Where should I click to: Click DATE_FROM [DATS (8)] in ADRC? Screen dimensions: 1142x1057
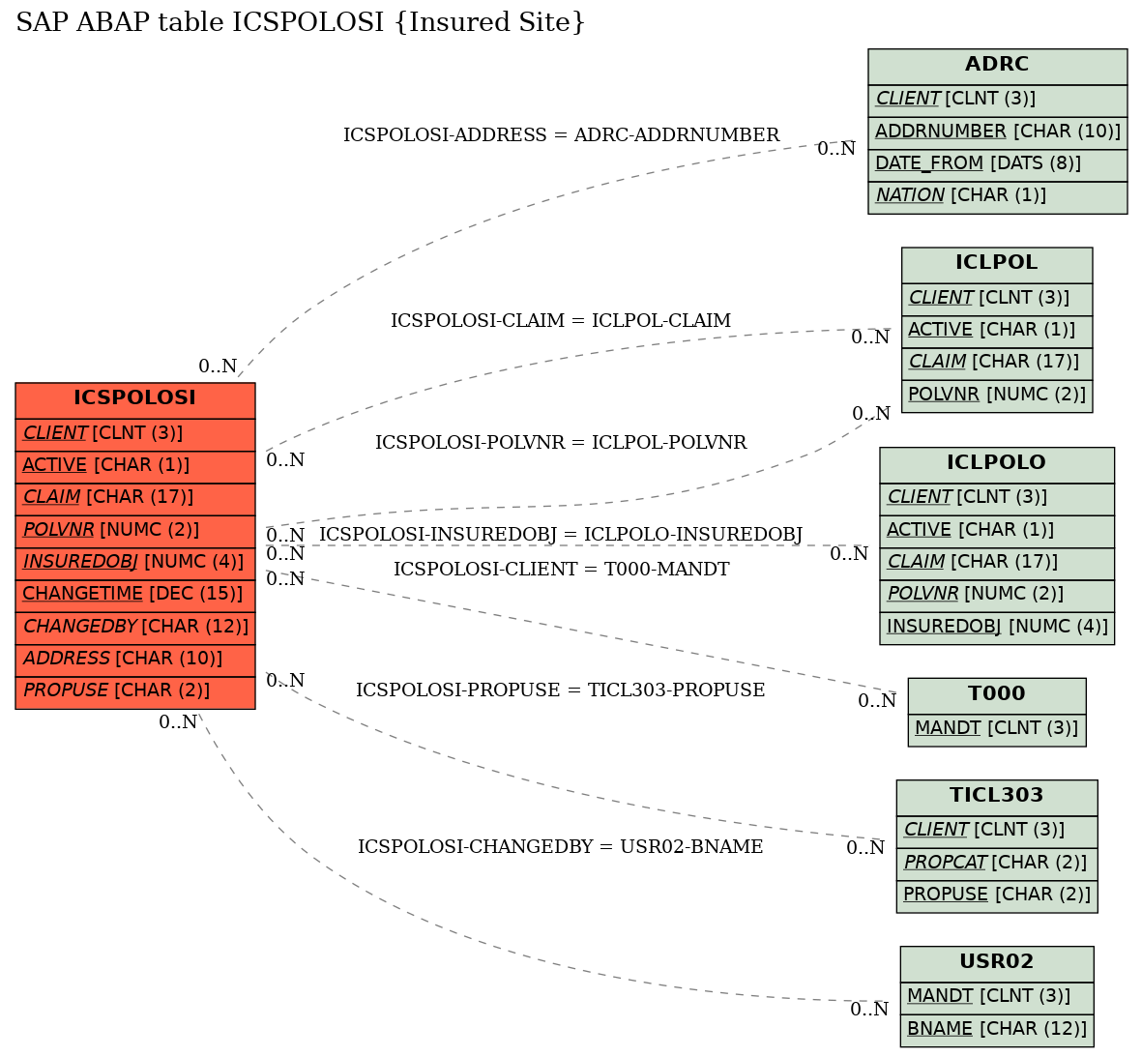[x=997, y=164]
